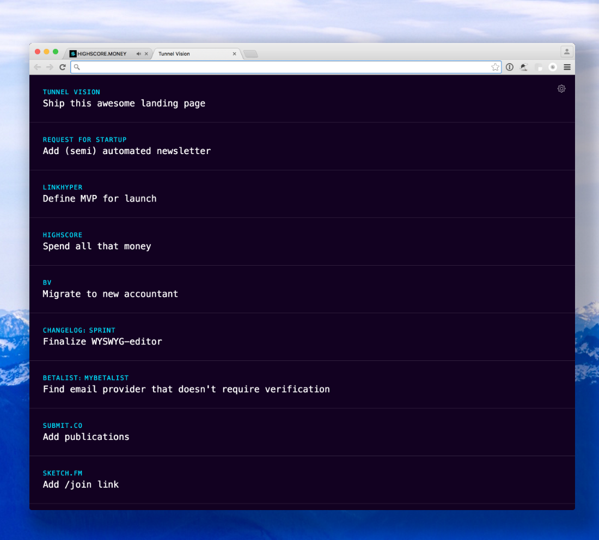Open the Chrome user profile button

tap(566, 52)
